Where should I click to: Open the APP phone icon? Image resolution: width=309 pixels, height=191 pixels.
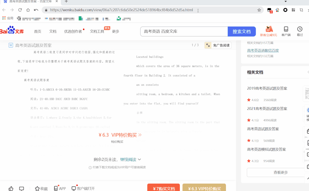[x=60, y=188]
